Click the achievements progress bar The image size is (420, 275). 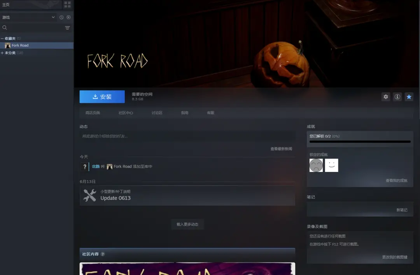[360, 142]
